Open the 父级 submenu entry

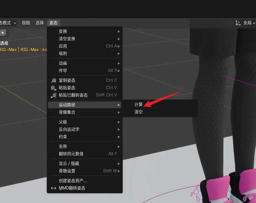click(84, 122)
